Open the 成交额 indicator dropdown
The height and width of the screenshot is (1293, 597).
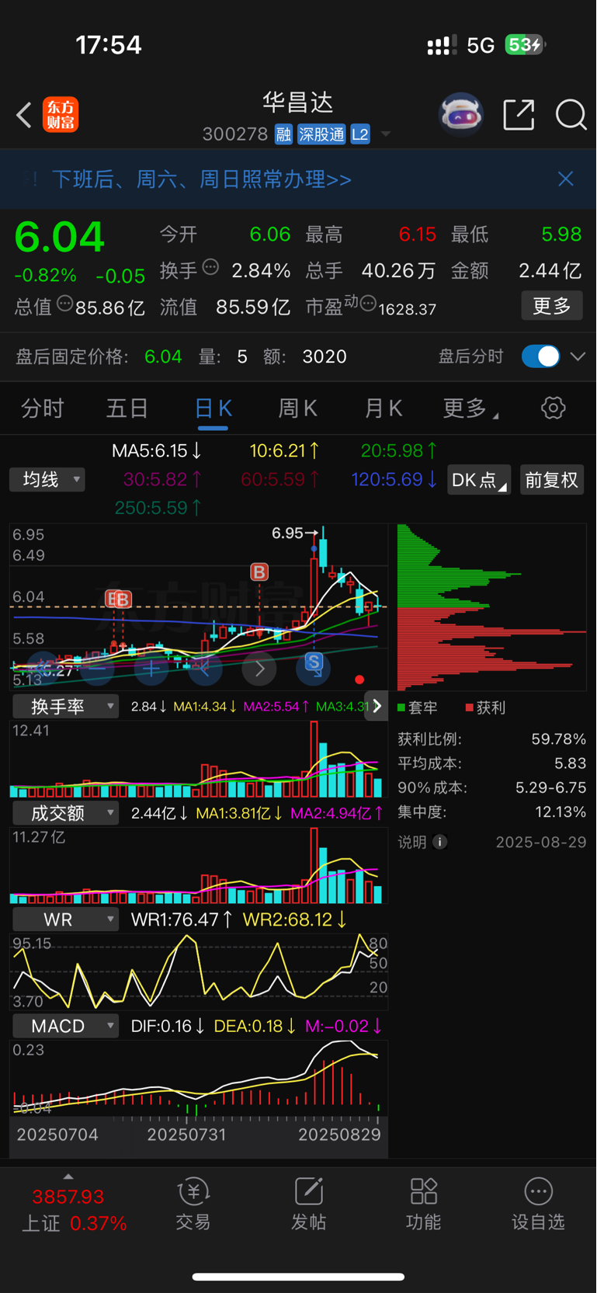click(x=66, y=813)
